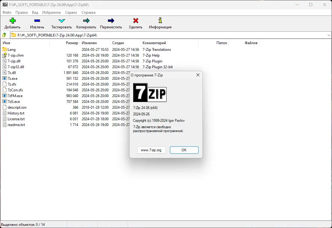The width and height of the screenshot is (332, 228).
Task: Select the Lang folder in the list
Action: pos(12,49)
